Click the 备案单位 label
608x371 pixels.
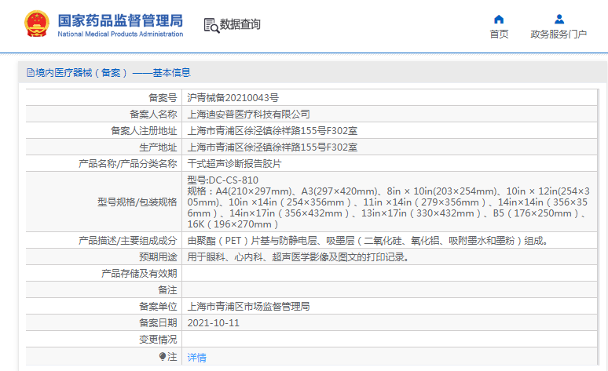click(158, 307)
